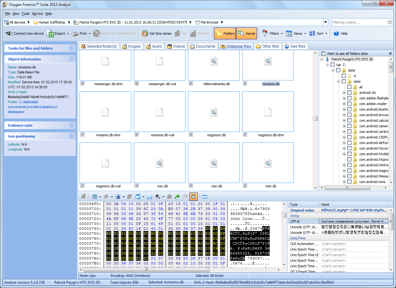396x288 pixels.
Task: Click the Refresh toolbar icon
Action: click(193, 33)
